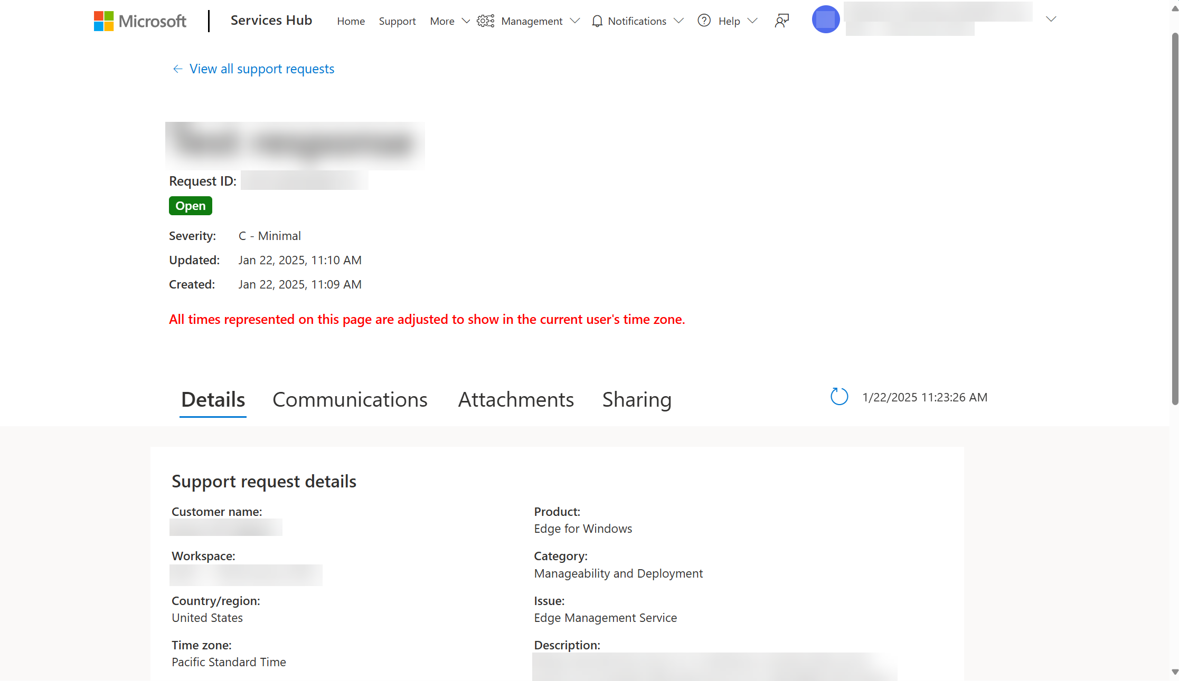Click the blue user avatar
Screen dimensions: 1179x681
coord(826,20)
